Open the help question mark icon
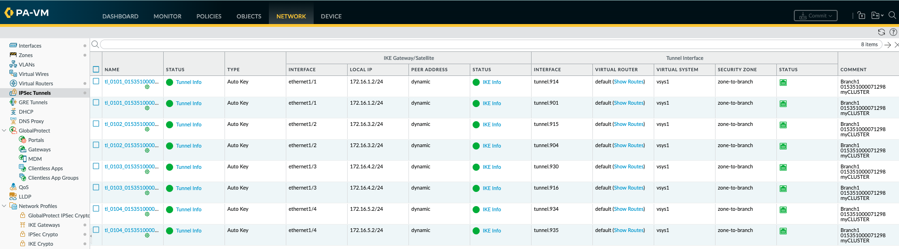This screenshot has height=249, width=899. tap(893, 32)
